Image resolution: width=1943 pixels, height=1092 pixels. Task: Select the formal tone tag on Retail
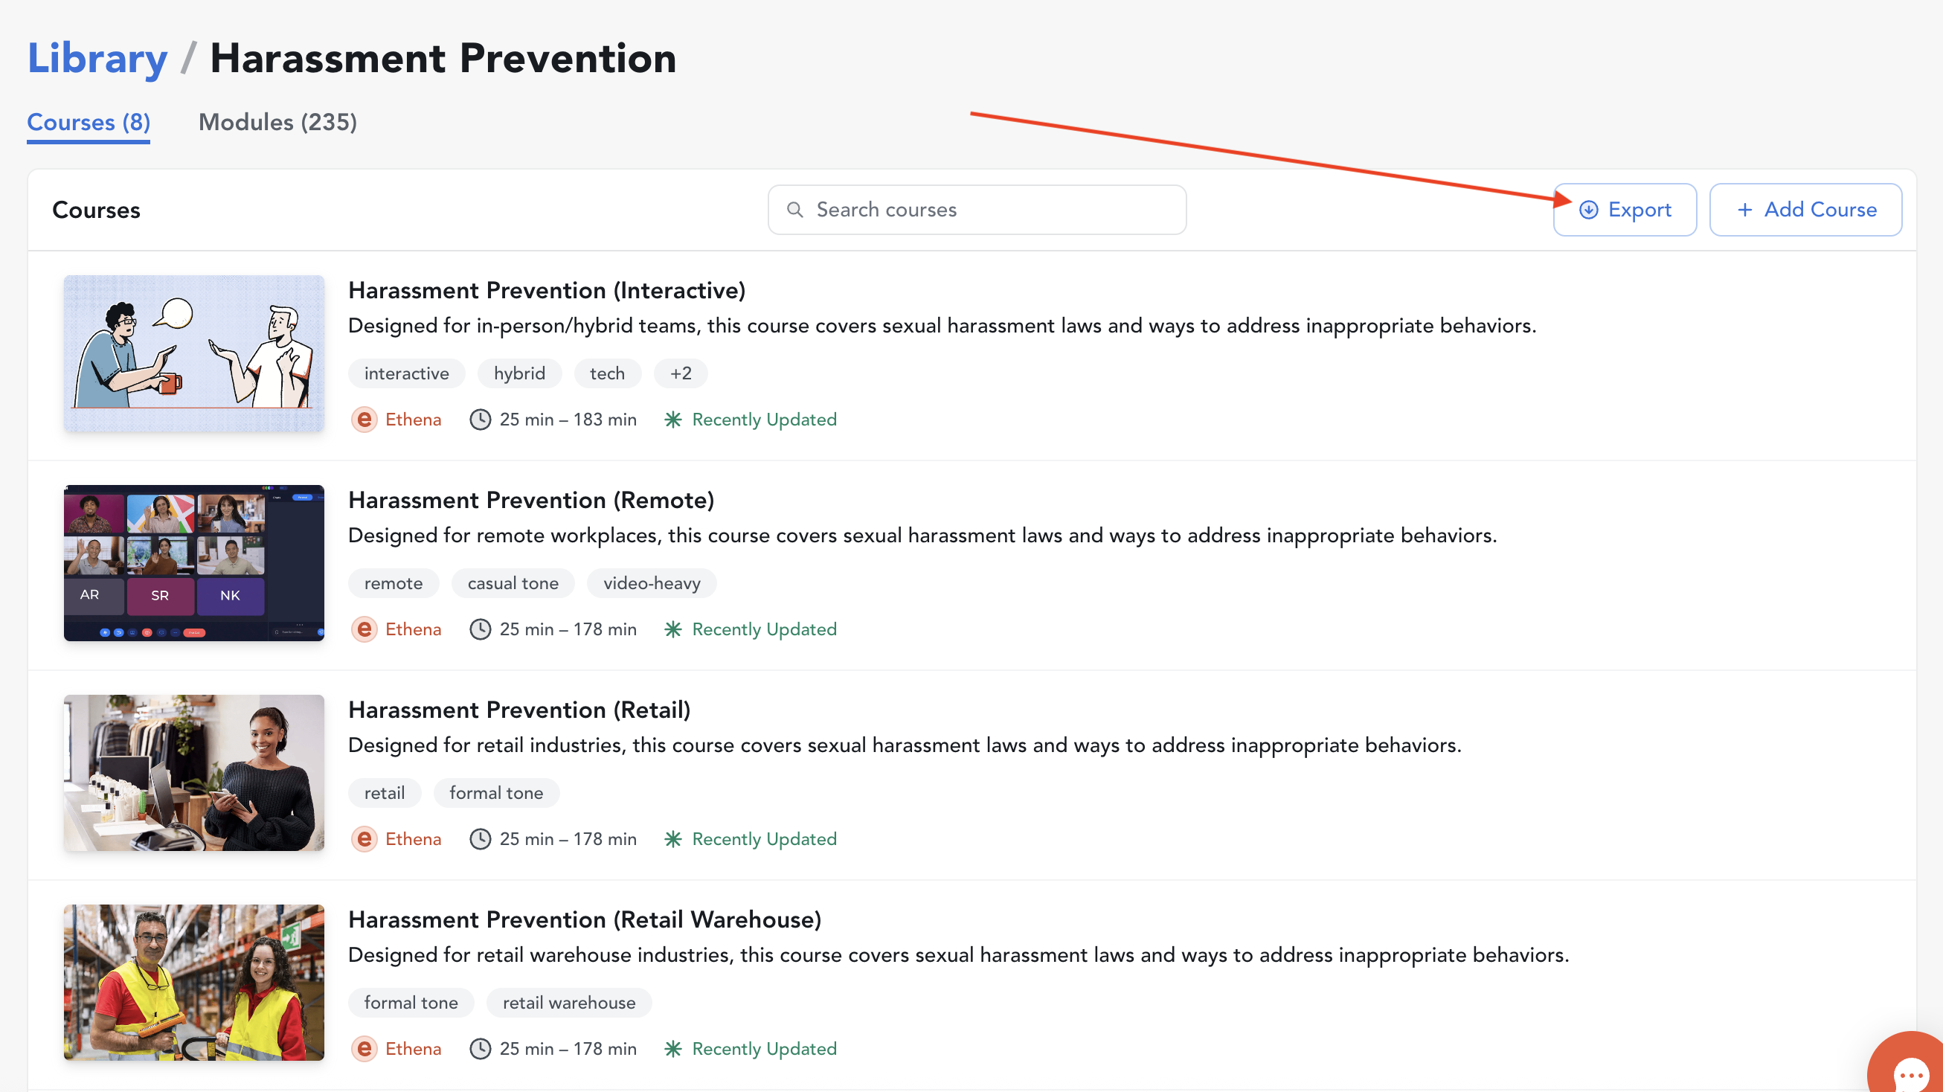496,793
